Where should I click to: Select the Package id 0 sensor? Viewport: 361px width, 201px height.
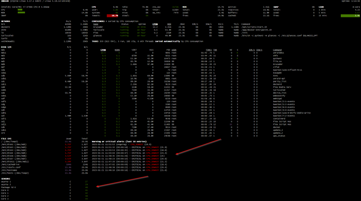click(x=44, y=187)
